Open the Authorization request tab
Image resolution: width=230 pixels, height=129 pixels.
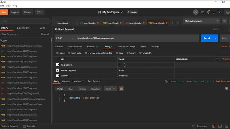click(x=75, y=46)
